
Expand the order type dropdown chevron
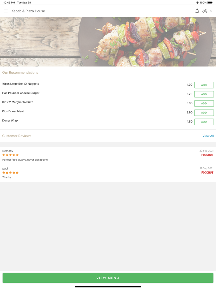211,11
